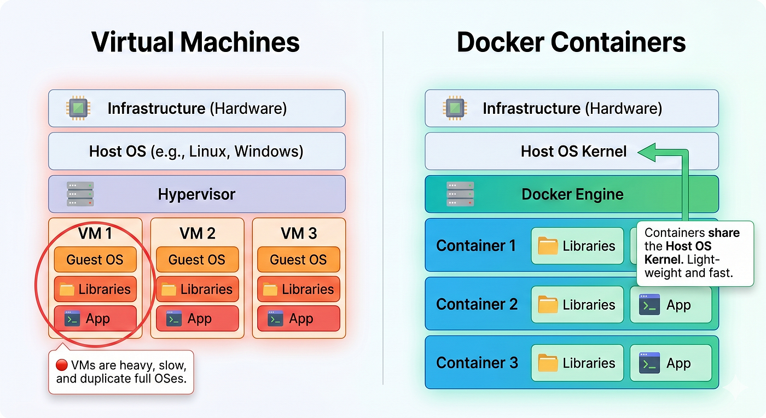Select the "Docker Engine" label
The image size is (766, 418).
(572, 194)
